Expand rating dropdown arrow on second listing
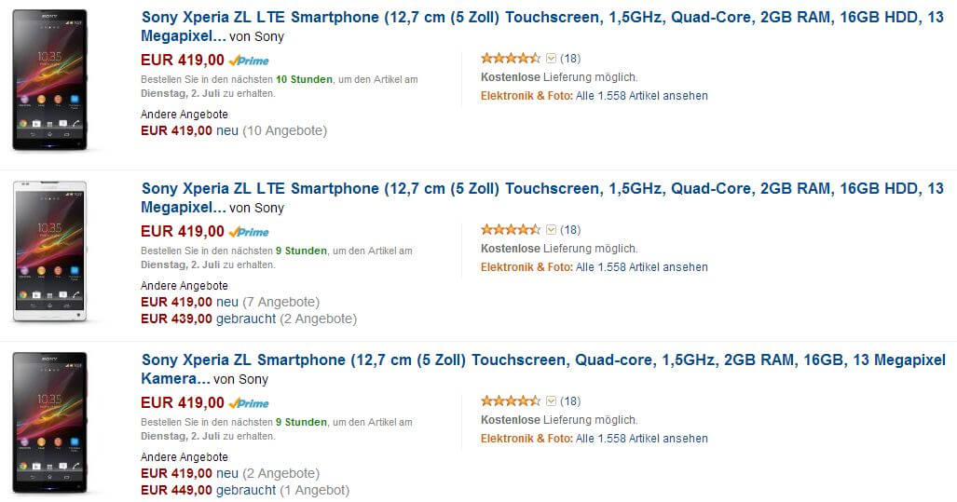The width and height of the screenshot is (957, 502). pyautogui.click(x=551, y=229)
